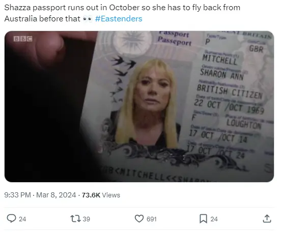Click the BBC logo on the video
The image size is (281, 232).
coord(23,39)
